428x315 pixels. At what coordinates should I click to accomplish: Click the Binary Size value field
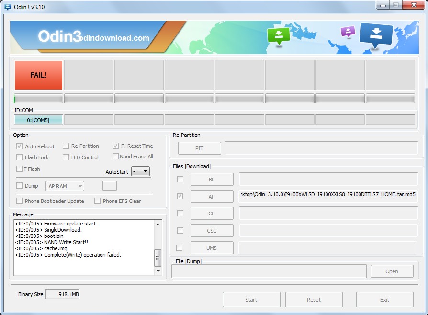point(63,294)
